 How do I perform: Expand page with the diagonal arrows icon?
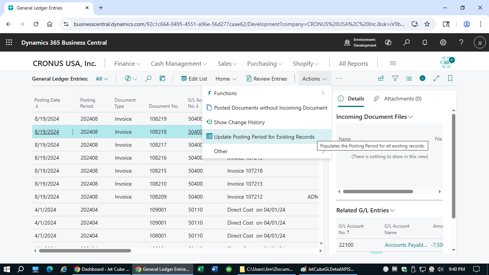[436, 79]
